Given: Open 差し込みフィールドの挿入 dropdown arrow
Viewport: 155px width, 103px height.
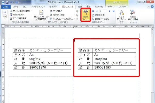Looking at the screenshot, I should click(74, 19).
